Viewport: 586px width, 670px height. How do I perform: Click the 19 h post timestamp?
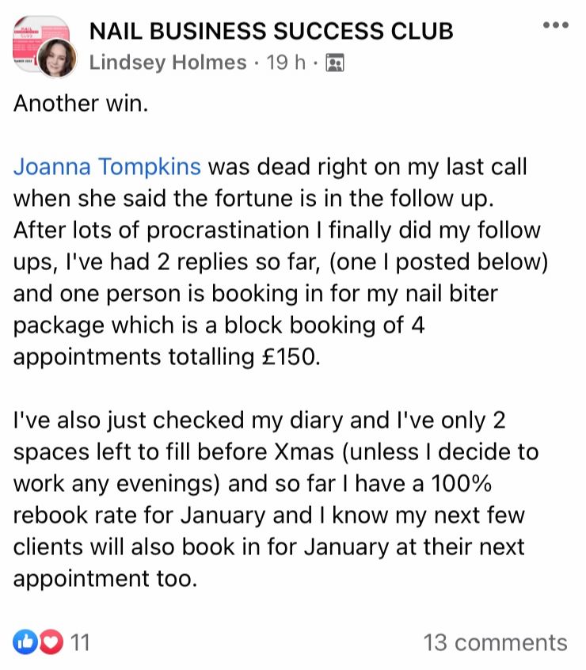(x=286, y=63)
